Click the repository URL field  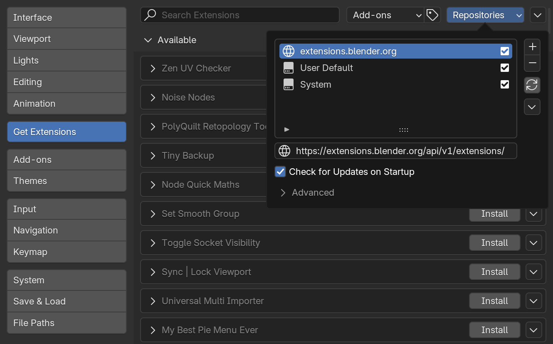click(396, 151)
